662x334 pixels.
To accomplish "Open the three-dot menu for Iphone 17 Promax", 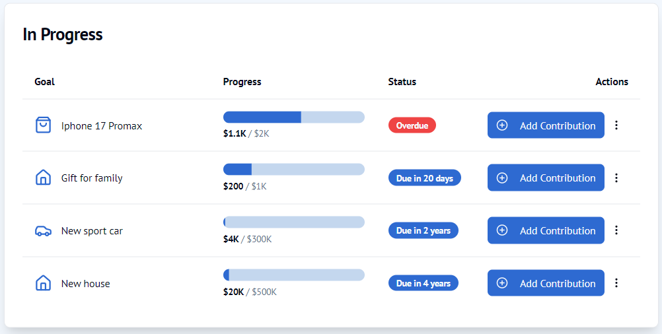I will point(616,125).
